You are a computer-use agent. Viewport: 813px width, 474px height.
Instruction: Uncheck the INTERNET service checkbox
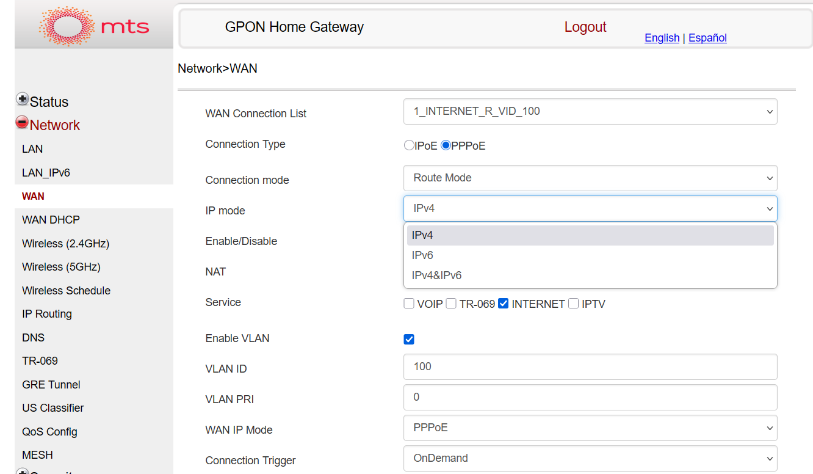point(504,304)
